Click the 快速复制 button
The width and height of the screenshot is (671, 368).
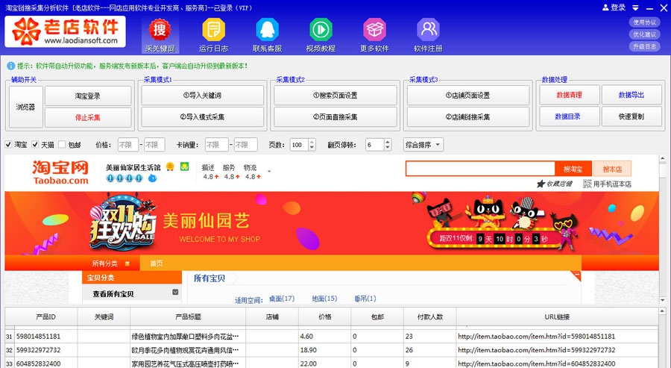click(x=631, y=116)
